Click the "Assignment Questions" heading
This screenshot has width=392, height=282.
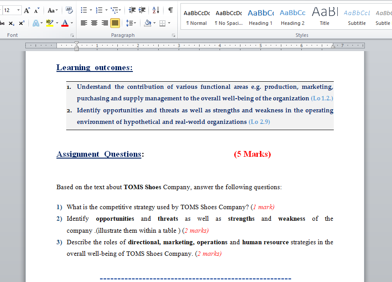point(99,154)
